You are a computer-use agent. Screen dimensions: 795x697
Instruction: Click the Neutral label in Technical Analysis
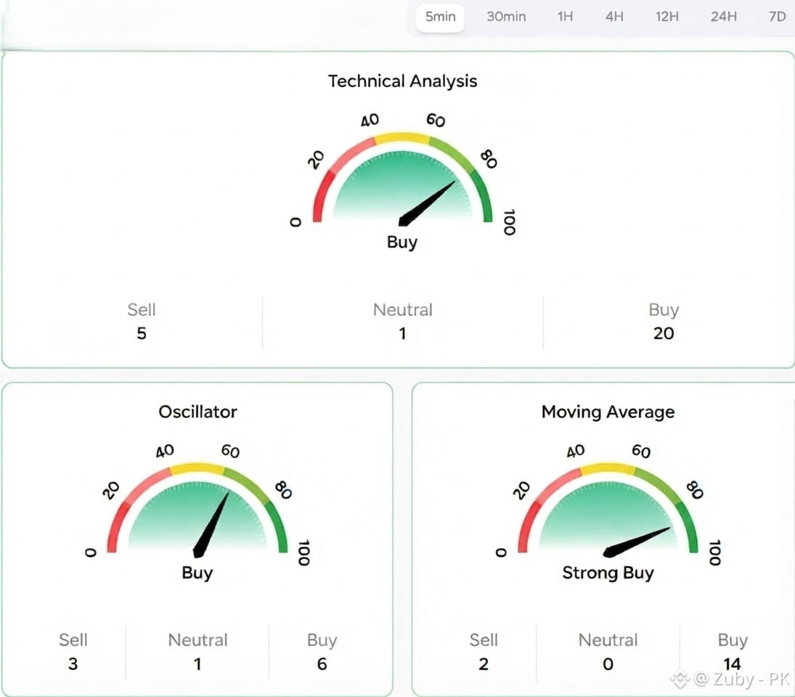pyautogui.click(x=402, y=310)
